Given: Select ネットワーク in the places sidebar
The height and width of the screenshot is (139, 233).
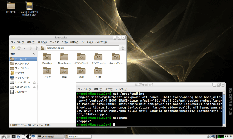Looking at the screenshot, I should point(23,78).
